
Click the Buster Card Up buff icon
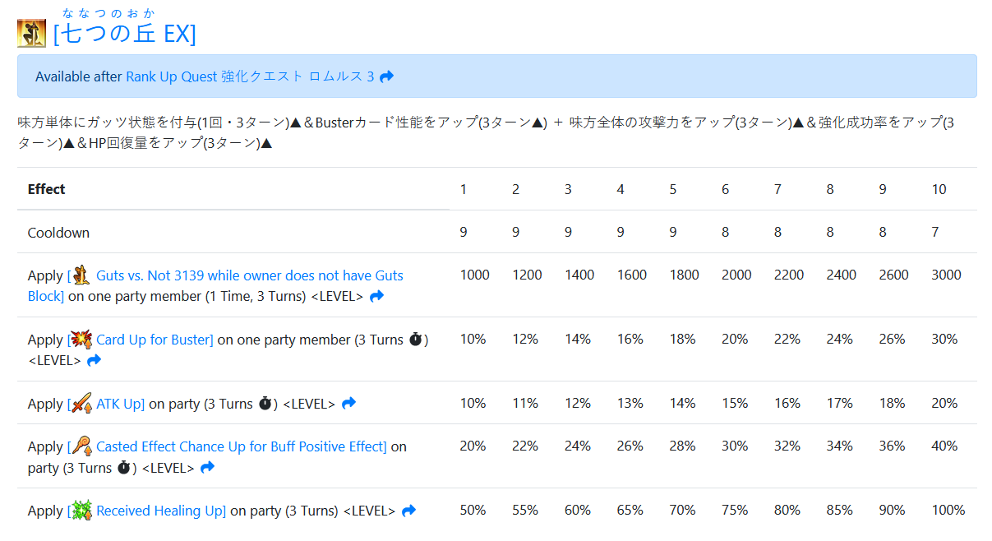[81, 339]
